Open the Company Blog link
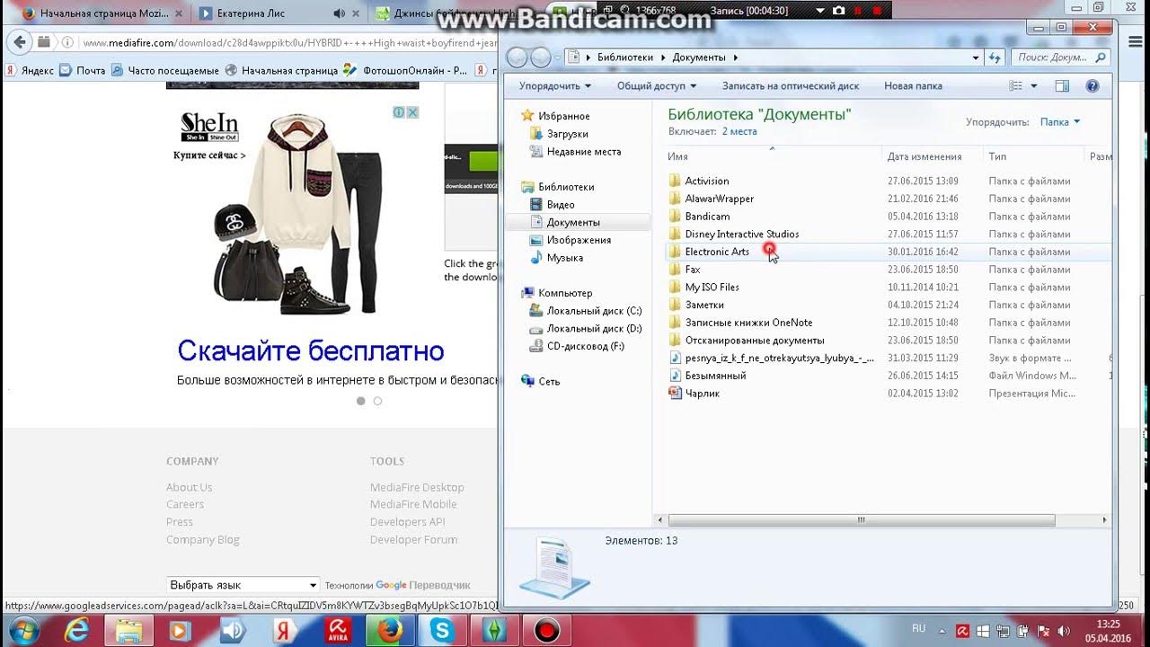The height and width of the screenshot is (647, 1150). 203,540
